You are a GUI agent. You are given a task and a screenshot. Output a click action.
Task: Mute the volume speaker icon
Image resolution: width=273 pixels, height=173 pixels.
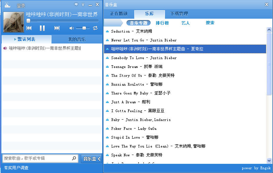pos(72,28)
